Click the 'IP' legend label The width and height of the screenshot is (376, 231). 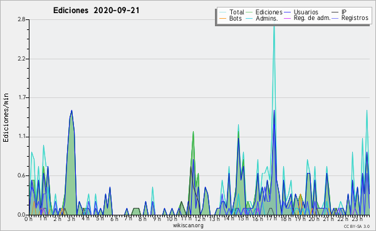(344, 12)
